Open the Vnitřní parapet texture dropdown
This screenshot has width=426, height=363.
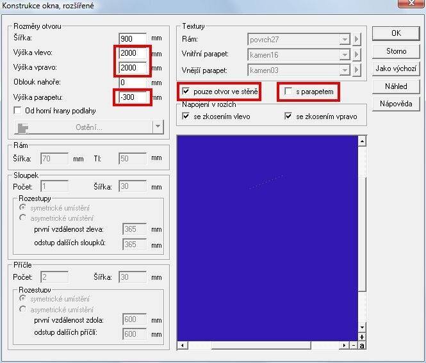click(x=345, y=55)
